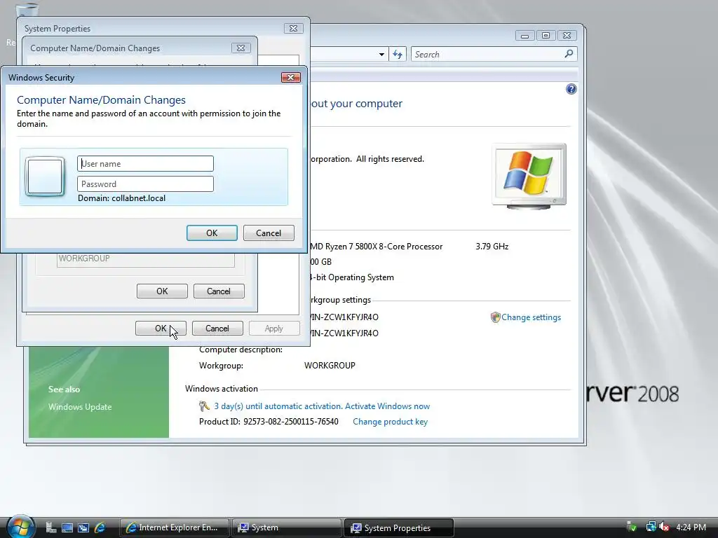Close the Windows Security dialog

291,77
